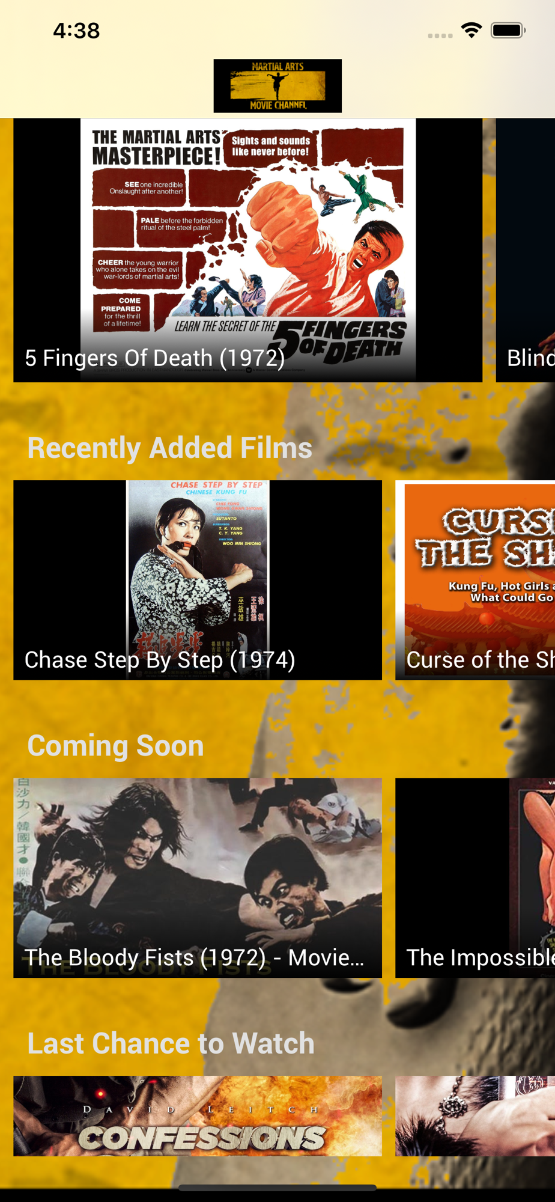Tap the cellular signal dots icon

tap(440, 35)
